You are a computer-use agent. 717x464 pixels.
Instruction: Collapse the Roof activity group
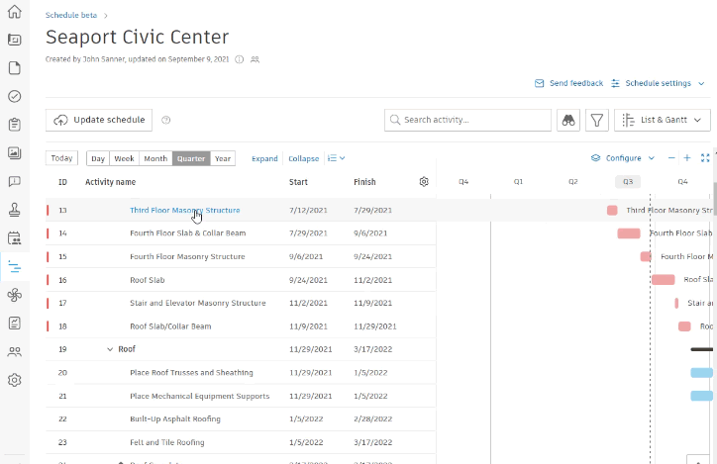pyautogui.click(x=110, y=349)
